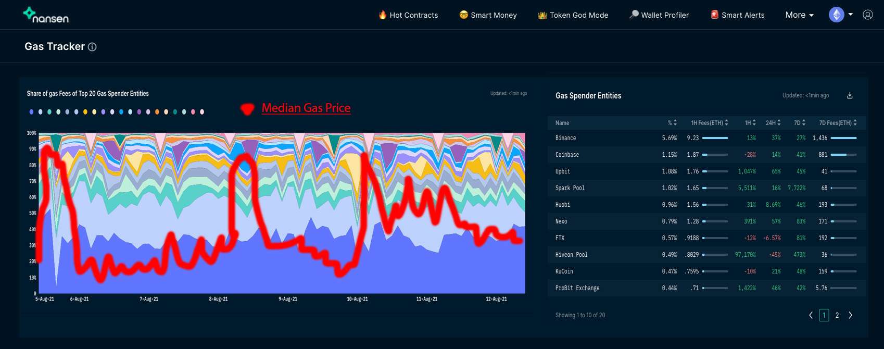Go to next table page
884x349 pixels.
tap(851, 315)
